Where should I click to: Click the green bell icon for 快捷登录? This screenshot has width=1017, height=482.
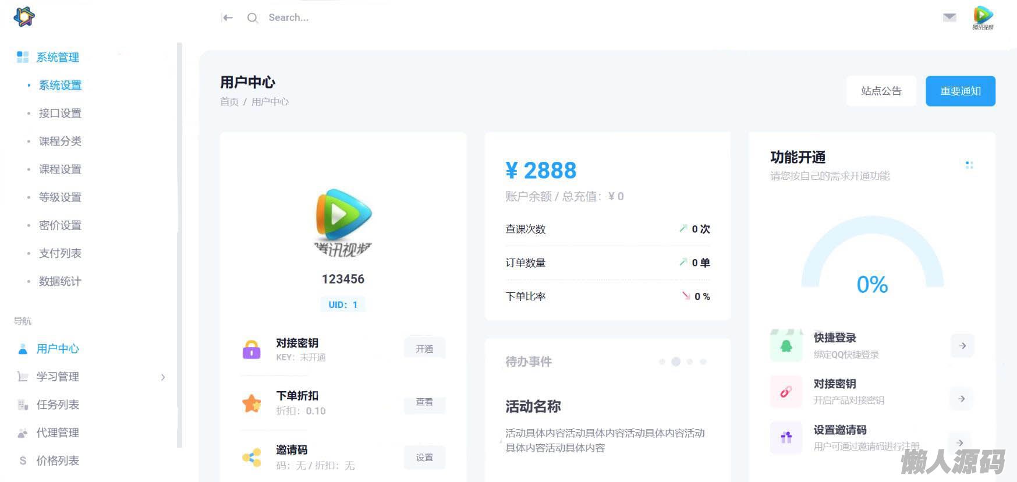click(x=786, y=346)
